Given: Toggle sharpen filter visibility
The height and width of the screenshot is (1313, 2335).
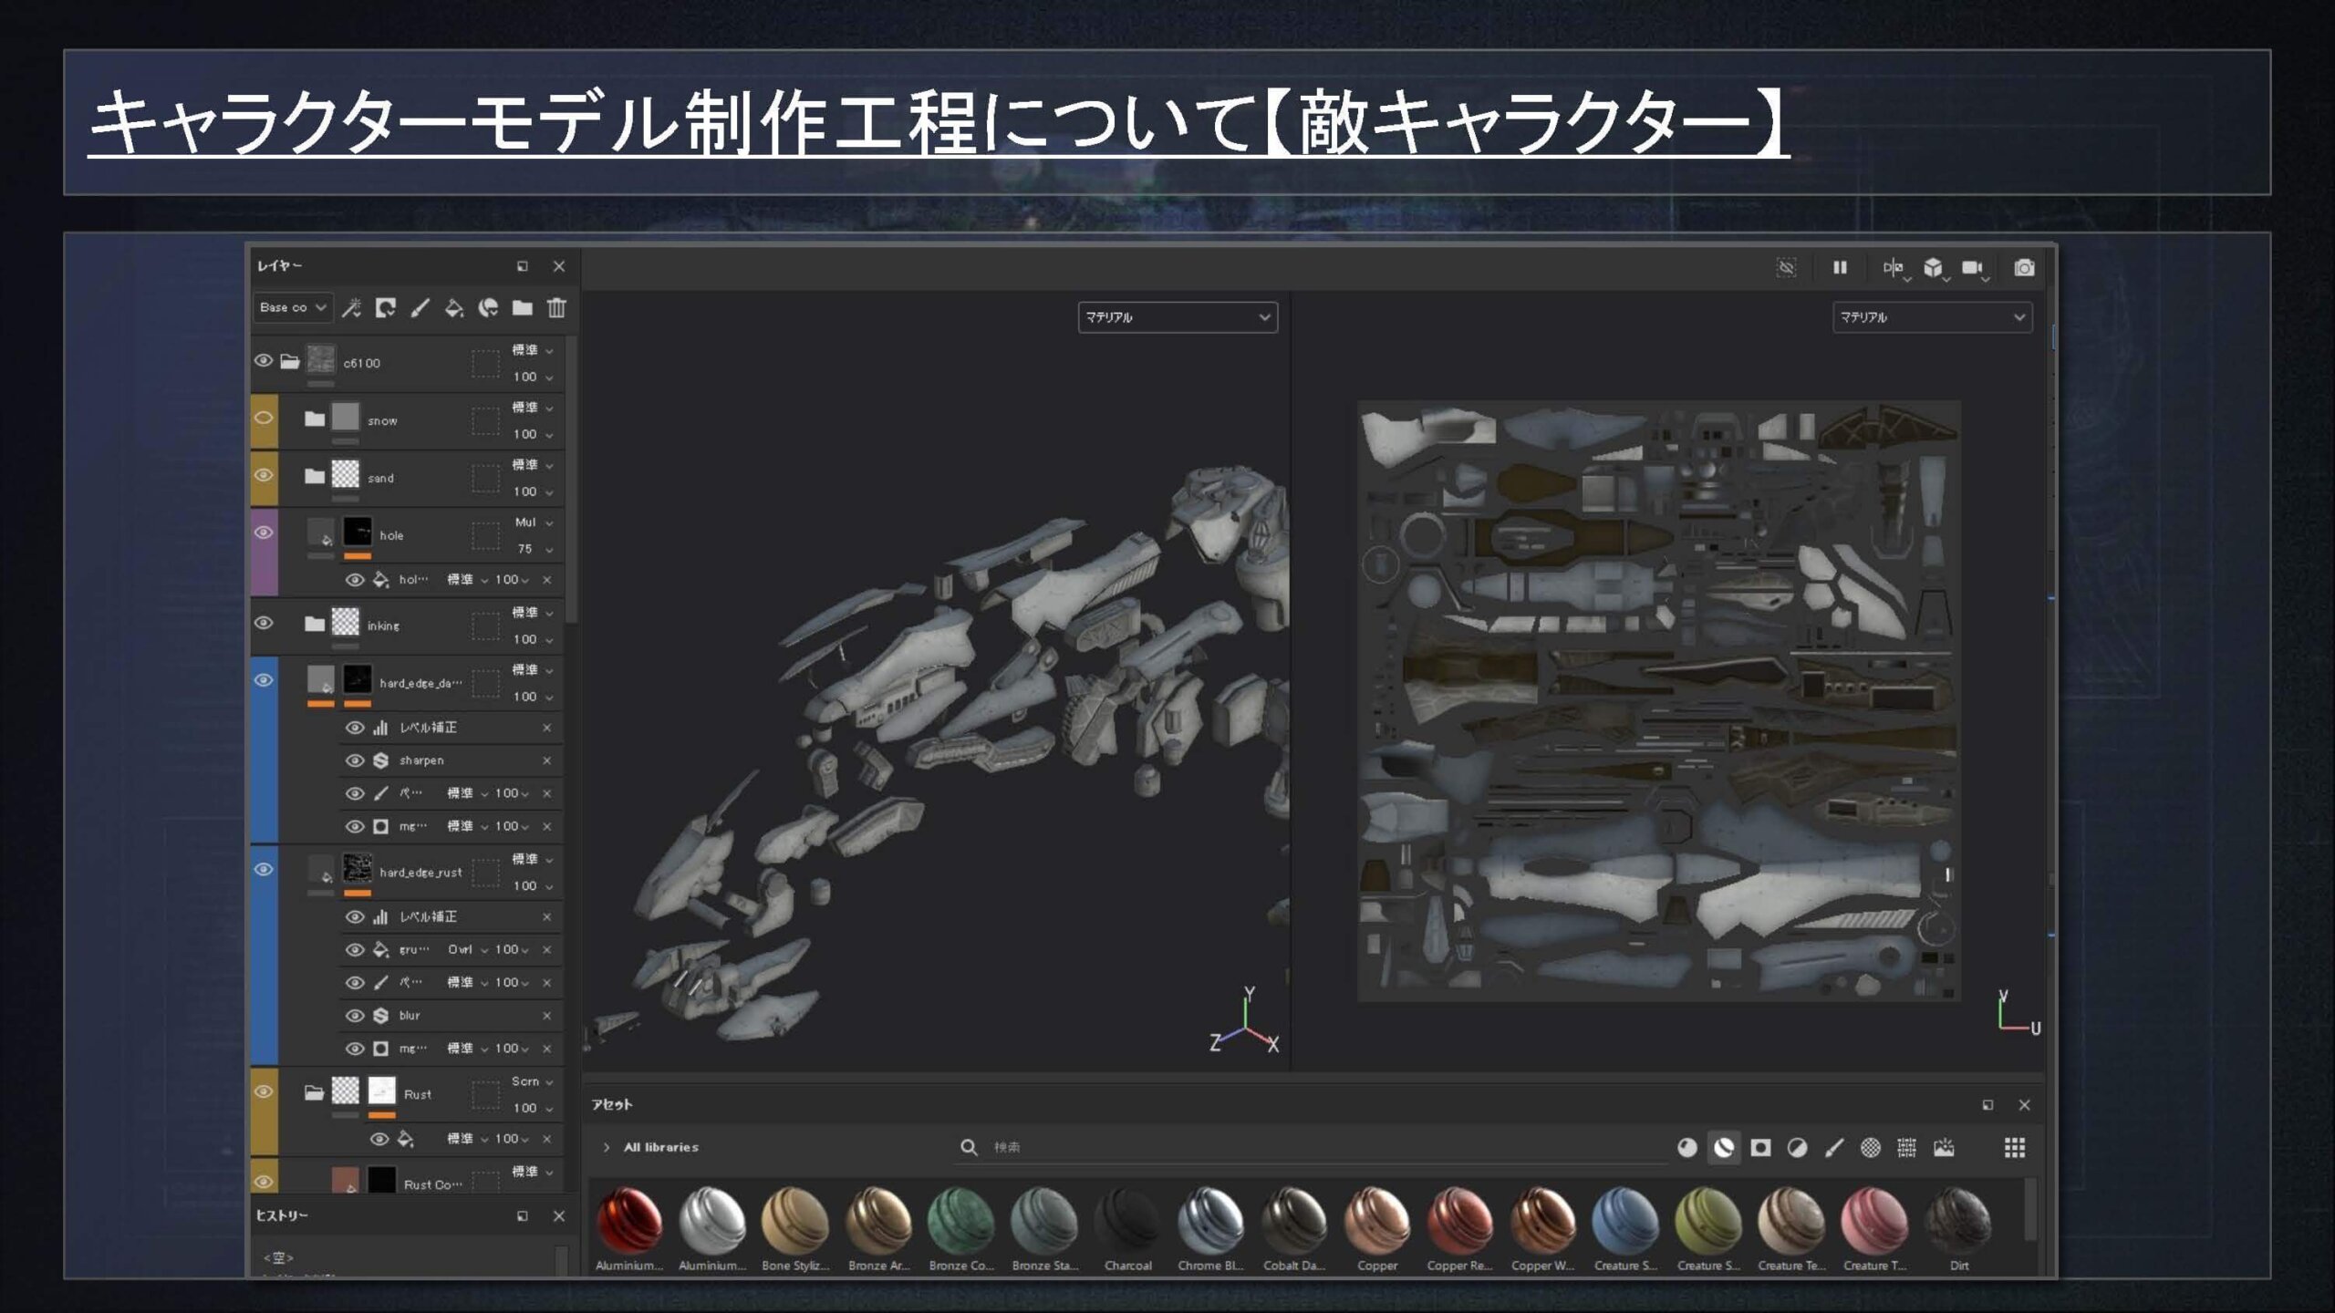Looking at the screenshot, I should tap(355, 760).
